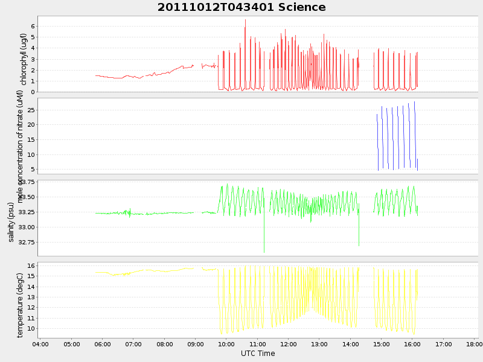Viewport: 483px width, 362px height.
Task: Select the 16:00 time tick label
Action: click(x=412, y=345)
